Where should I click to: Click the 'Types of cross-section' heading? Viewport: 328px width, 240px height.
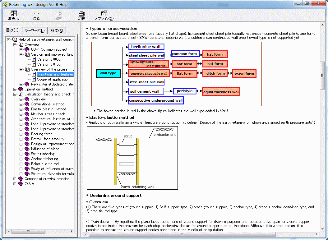click(113, 29)
